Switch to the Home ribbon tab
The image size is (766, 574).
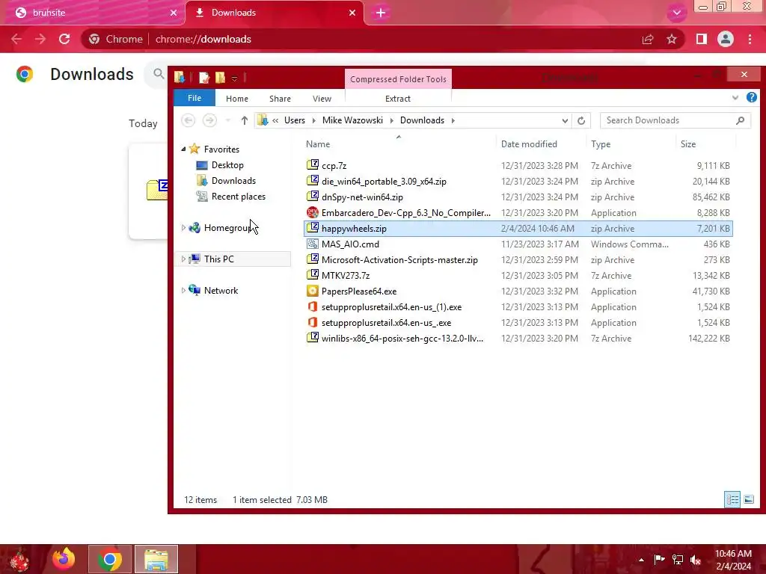point(237,99)
